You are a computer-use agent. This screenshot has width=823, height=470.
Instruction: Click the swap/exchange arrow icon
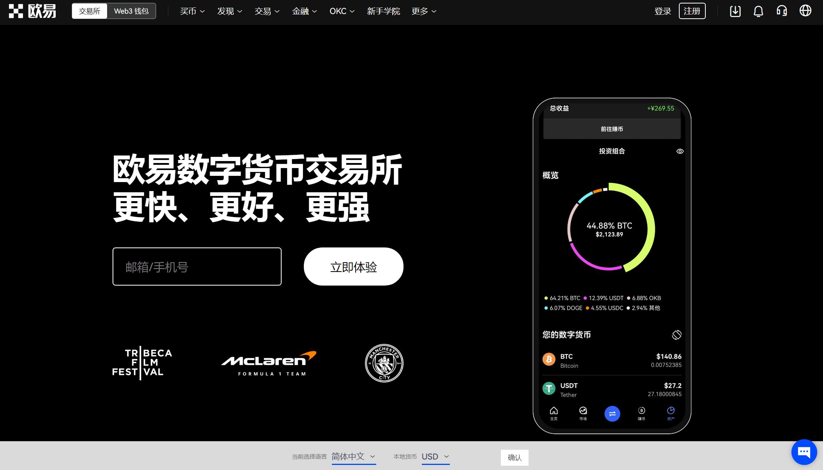click(612, 414)
